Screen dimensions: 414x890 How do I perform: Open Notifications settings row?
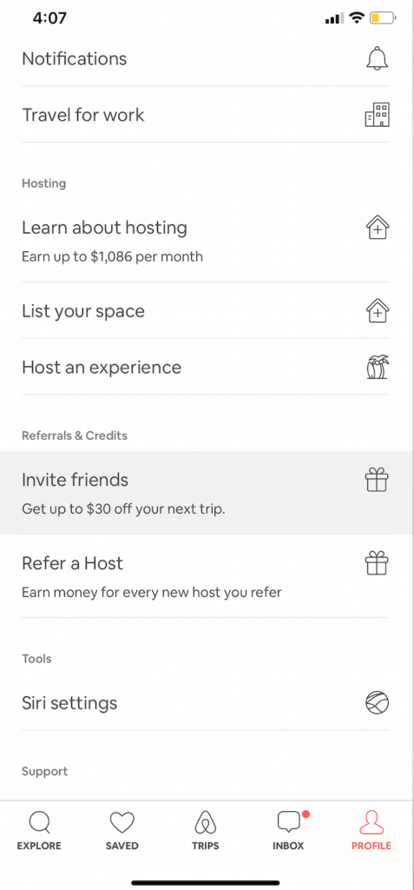coord(206,59)
